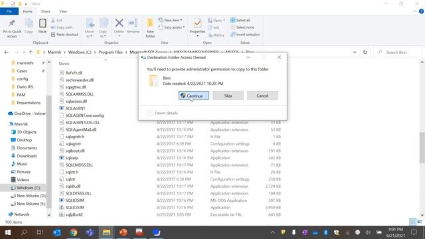425x239 pixels.
Task: Open PowerPoint from the taskbar
Action: (x=123, y=232)
